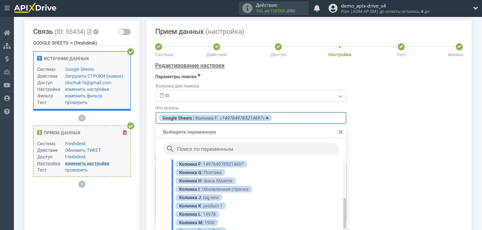Click the ApiX-Drive logo

pos(35,8)
